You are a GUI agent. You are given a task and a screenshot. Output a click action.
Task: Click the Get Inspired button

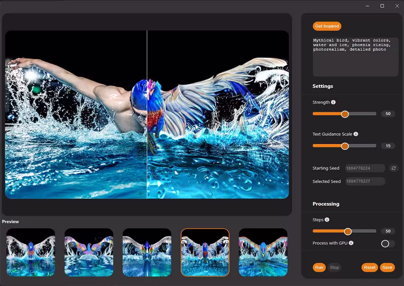(x=327, y=26)
